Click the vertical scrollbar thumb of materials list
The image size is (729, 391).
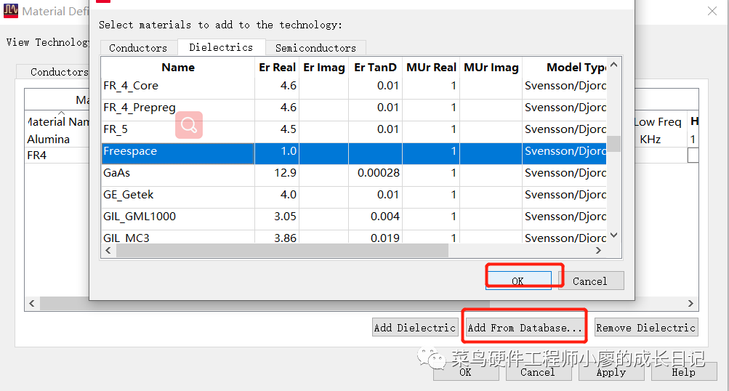(614, 144)
